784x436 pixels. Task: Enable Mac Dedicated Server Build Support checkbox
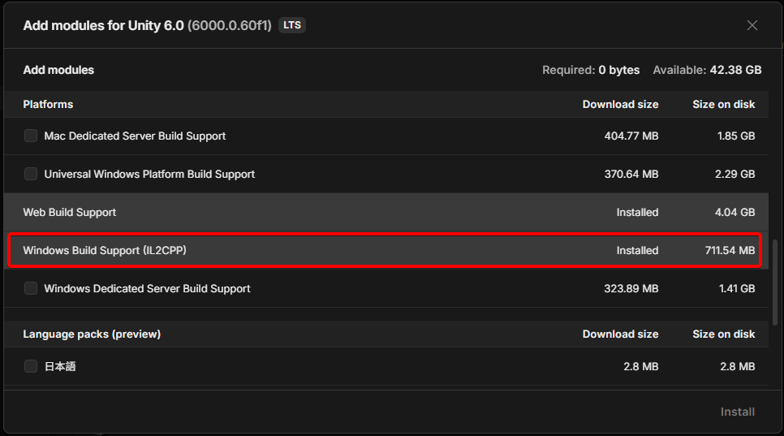click(31, 136)
